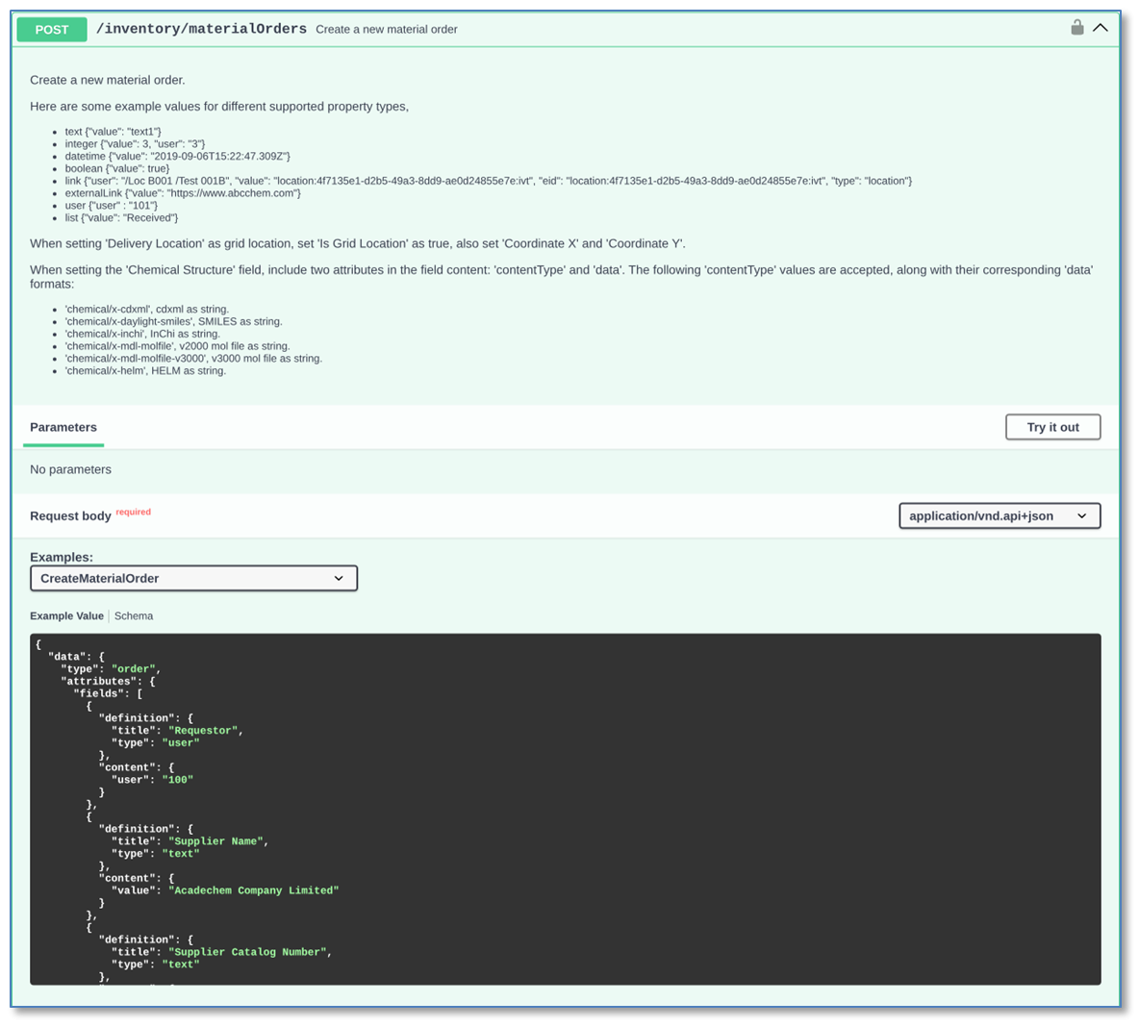Click the Try it out button
Screen dimensions: 1139x1027
coord(1052,427)
